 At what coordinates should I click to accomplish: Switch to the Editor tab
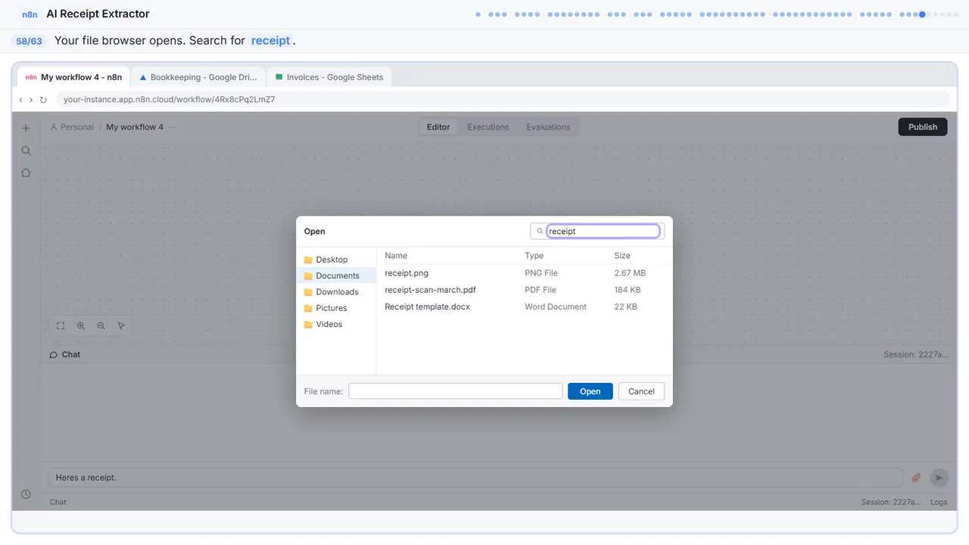point(438,127)
